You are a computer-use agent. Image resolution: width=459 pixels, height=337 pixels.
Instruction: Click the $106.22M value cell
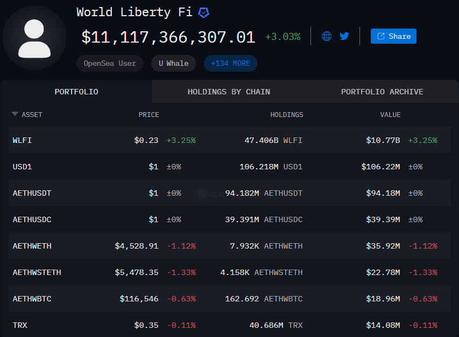tap(380, 167)
